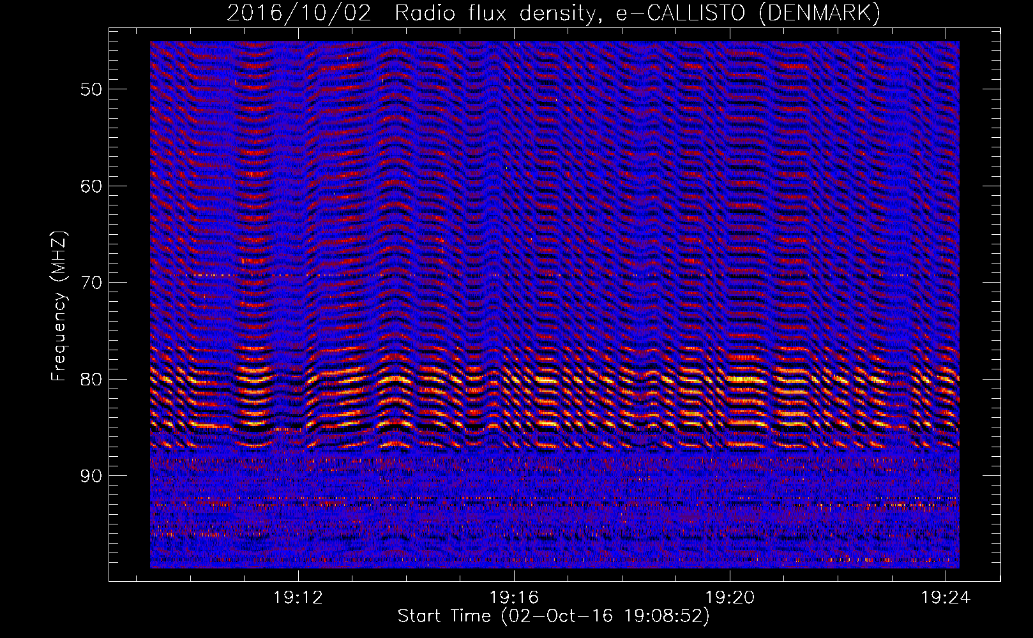1033x638 pixels.
Task: Click the 50 frequency tick label
Action: tap(91, 89)
